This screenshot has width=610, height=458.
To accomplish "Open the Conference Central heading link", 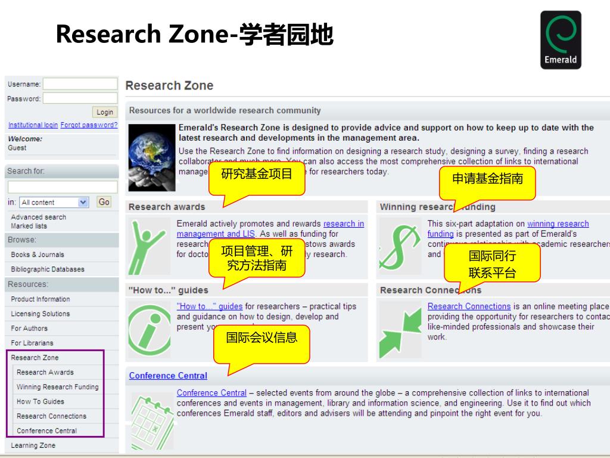I will [168, 376].
